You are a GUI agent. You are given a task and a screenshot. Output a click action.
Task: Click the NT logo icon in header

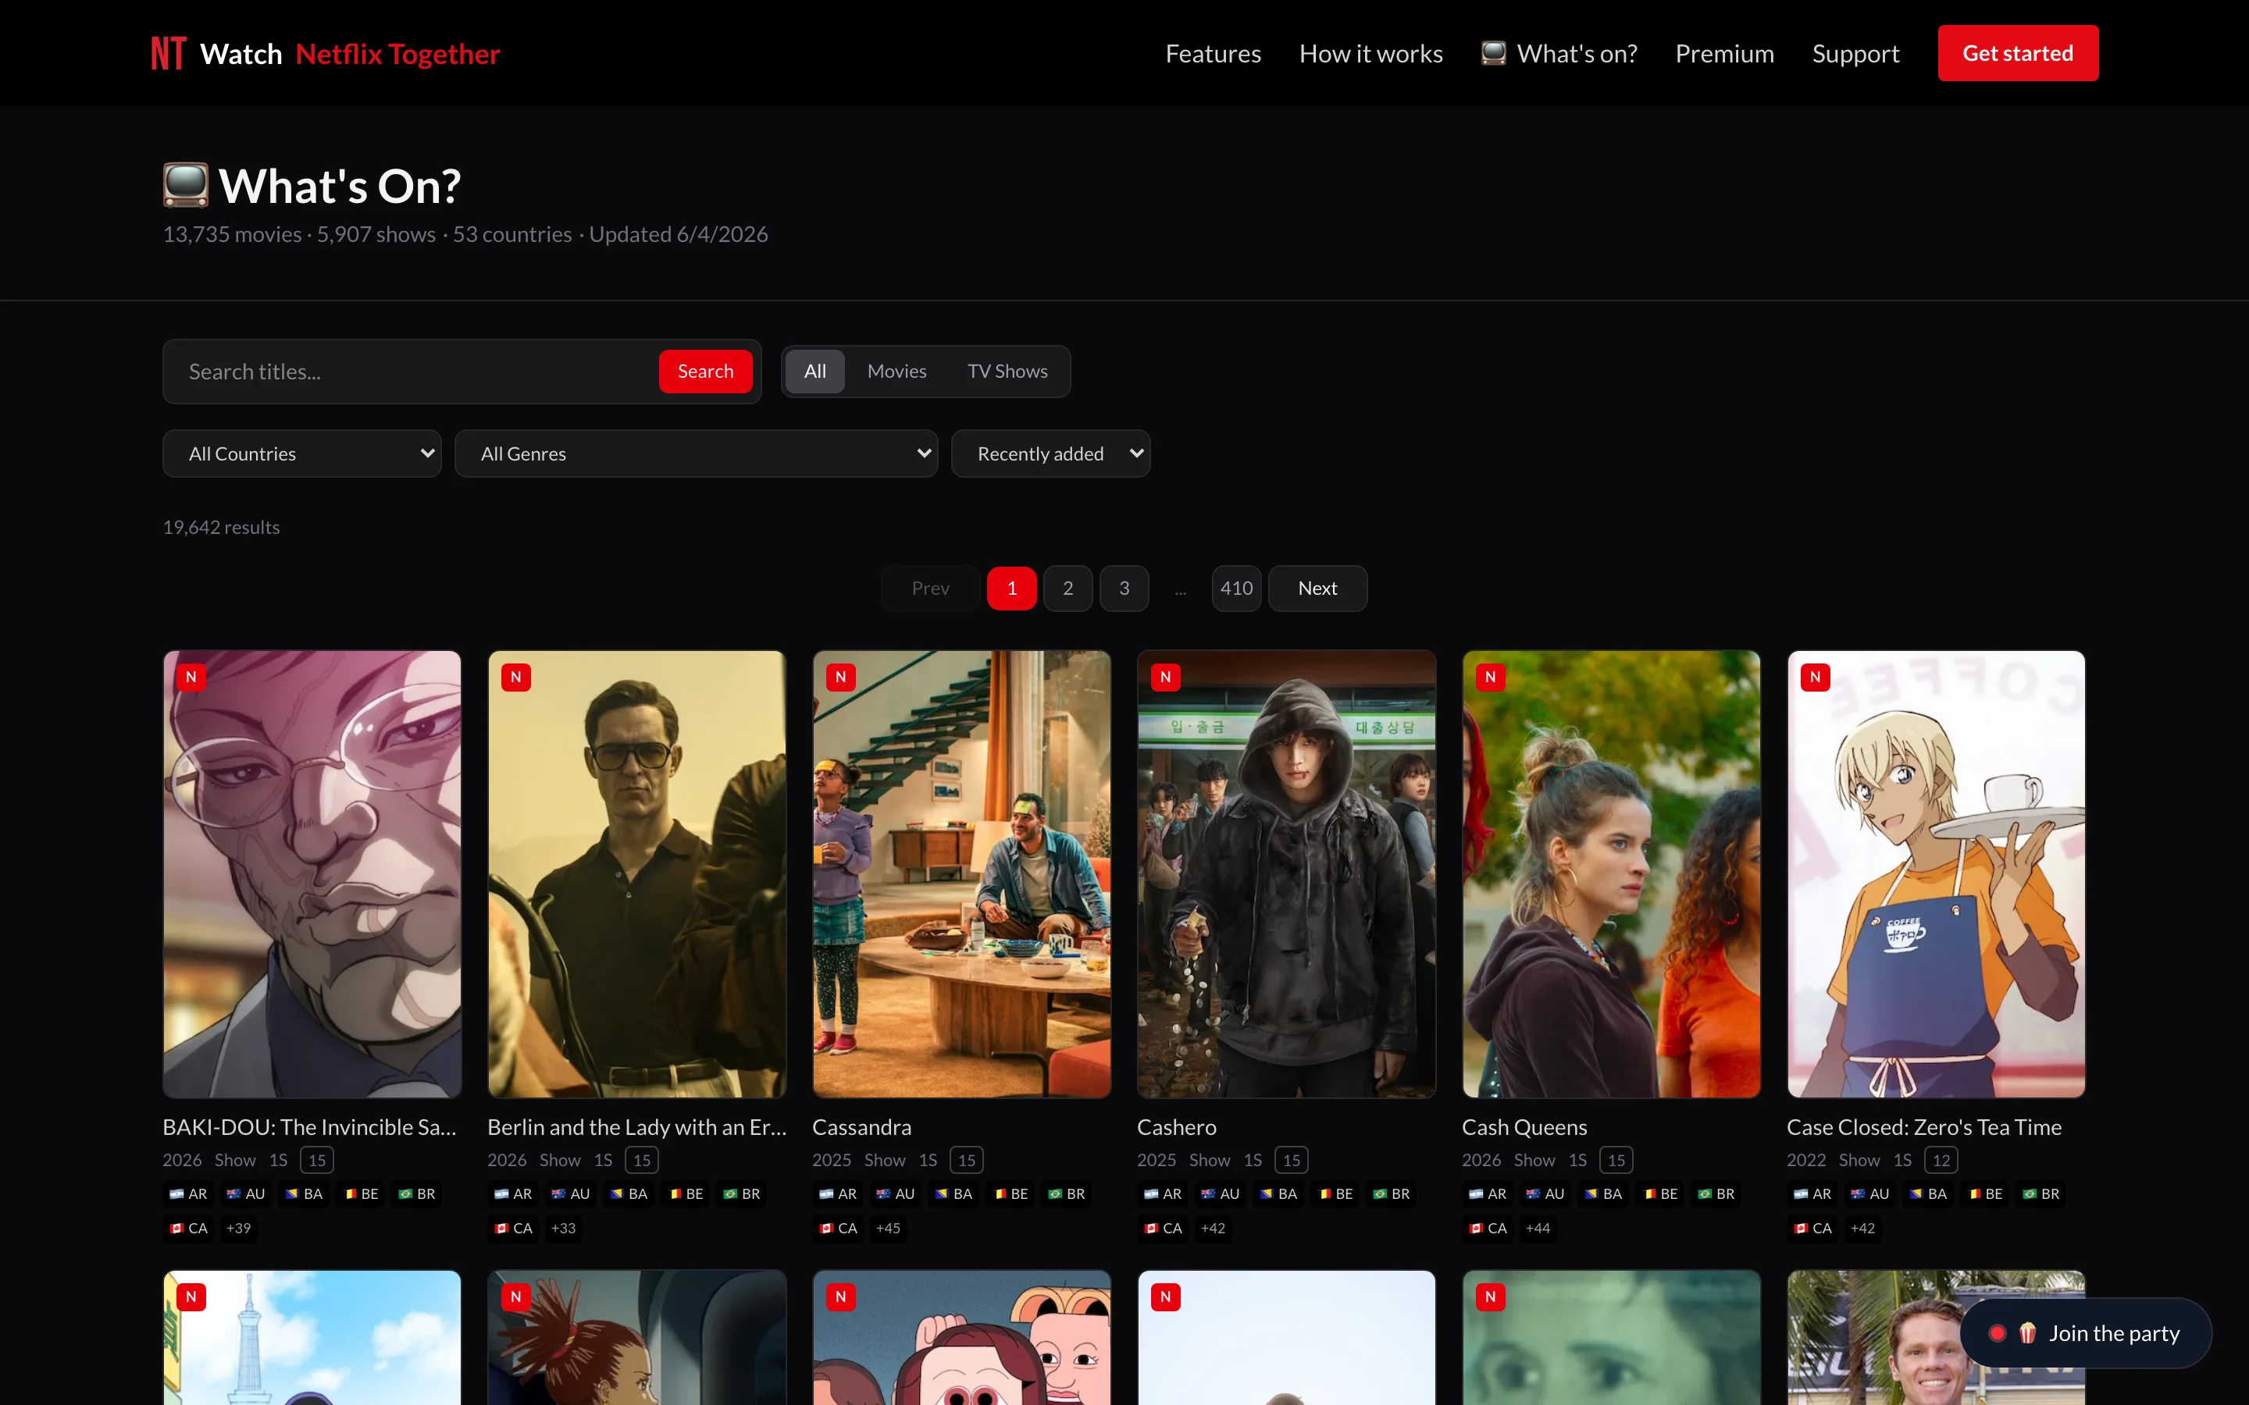point(168,53)
